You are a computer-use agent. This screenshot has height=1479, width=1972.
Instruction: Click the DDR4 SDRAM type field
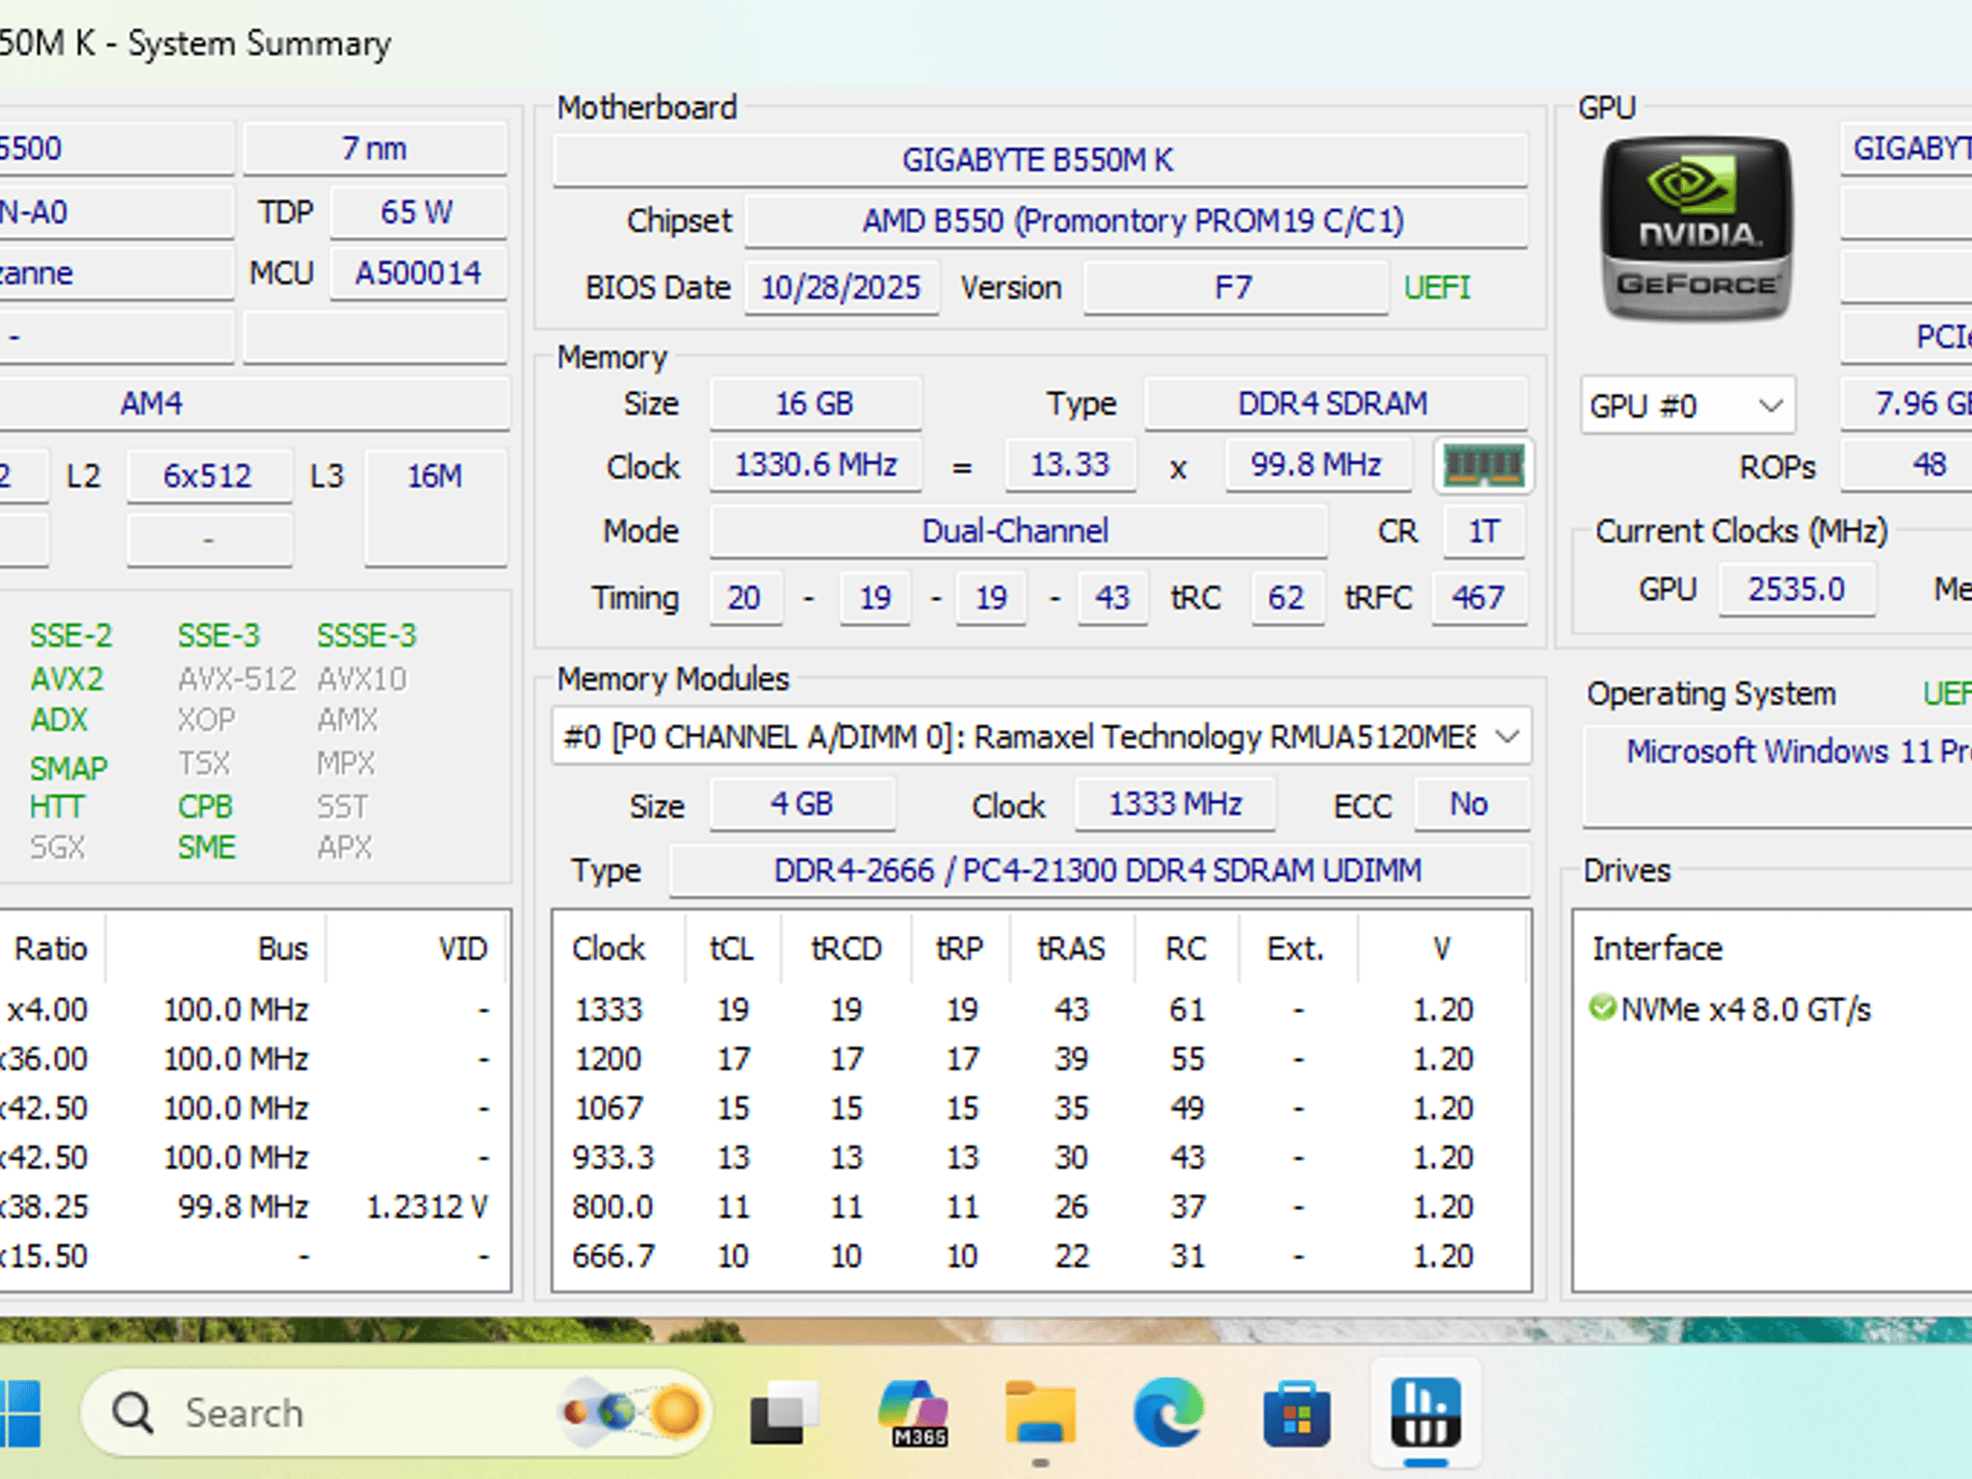pos(1335,403)
